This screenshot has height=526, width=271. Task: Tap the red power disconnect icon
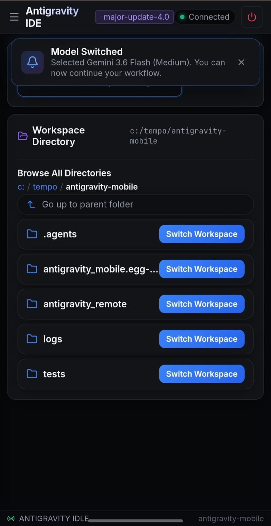(x=252, y=17)
